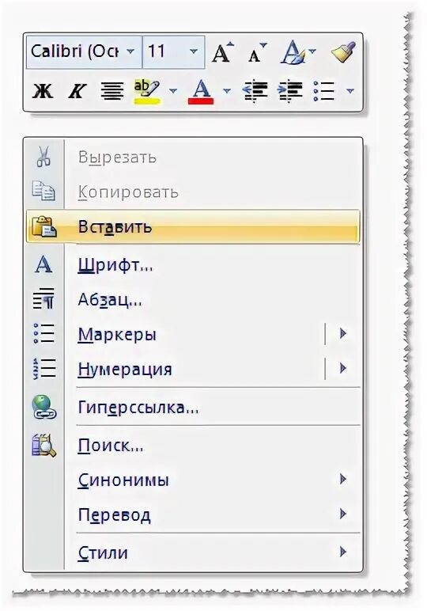Screen dimensions: 427x611
Task: Open Шрифт... dialog
Action: point(193,266)
